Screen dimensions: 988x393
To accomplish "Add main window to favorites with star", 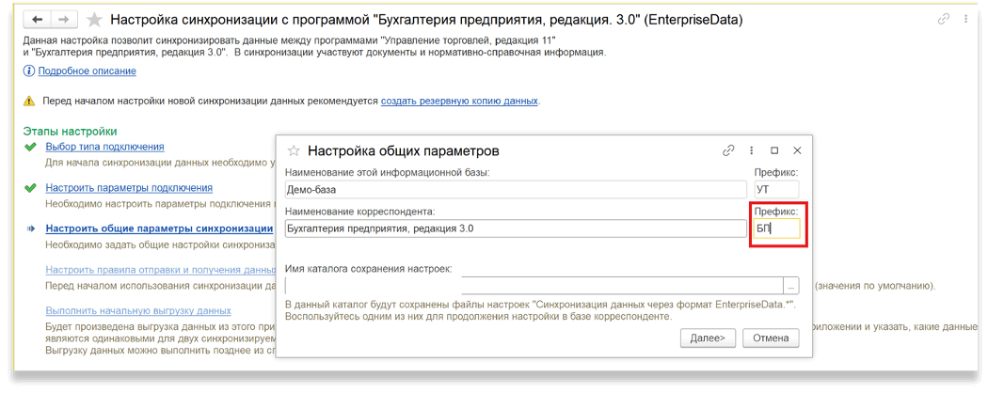I will click(94, 20).
